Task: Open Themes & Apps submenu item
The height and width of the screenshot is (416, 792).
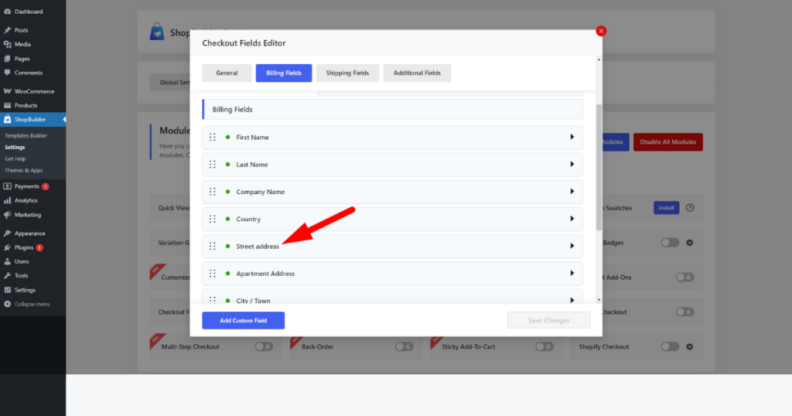Action: pos(24,171)
